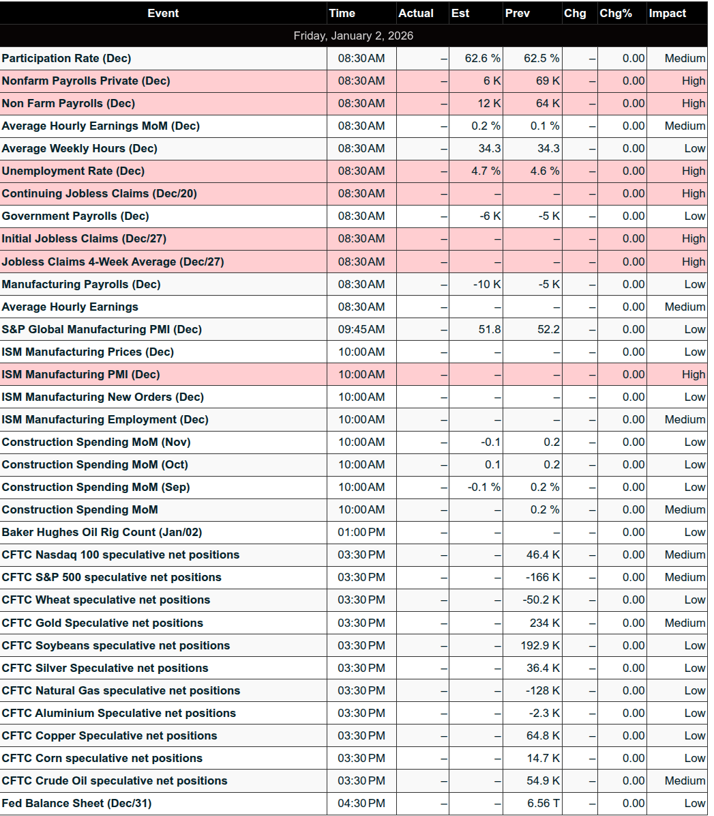714x816 pixels.
Task: Open CFTC Gold Speculative net positions
Action: 102,623
